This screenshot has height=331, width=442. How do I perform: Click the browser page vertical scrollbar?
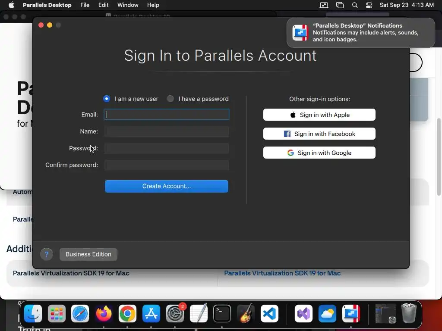point(439,157)
